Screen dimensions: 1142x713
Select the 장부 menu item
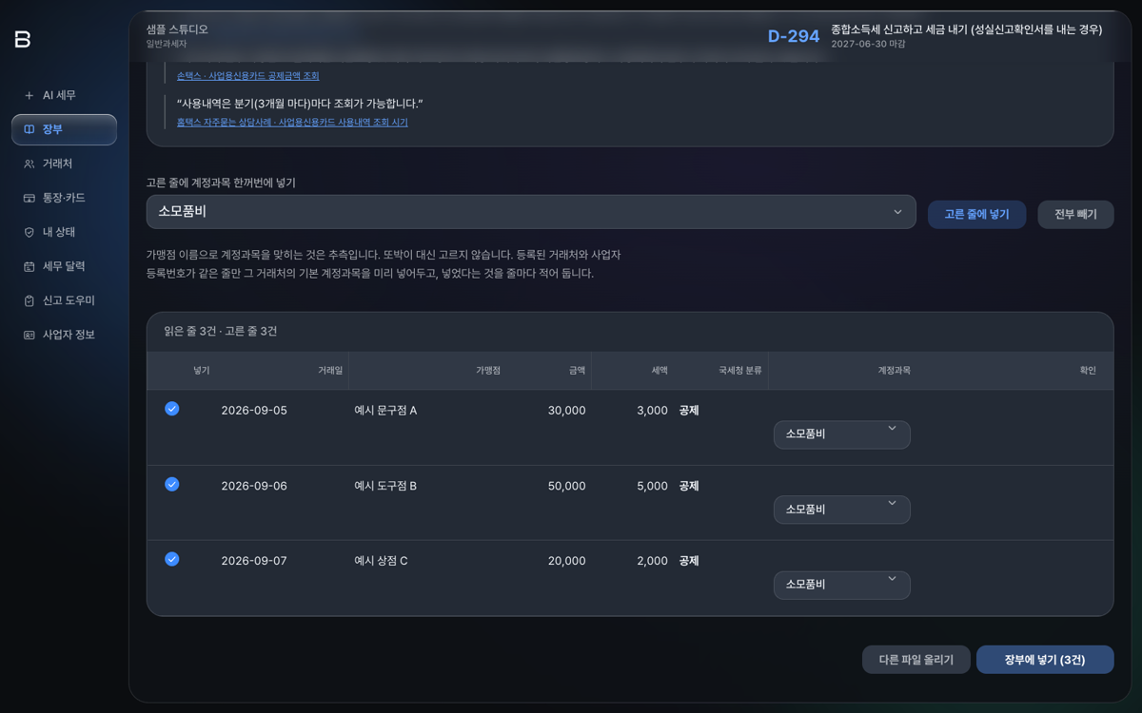(x=64, y=129)
